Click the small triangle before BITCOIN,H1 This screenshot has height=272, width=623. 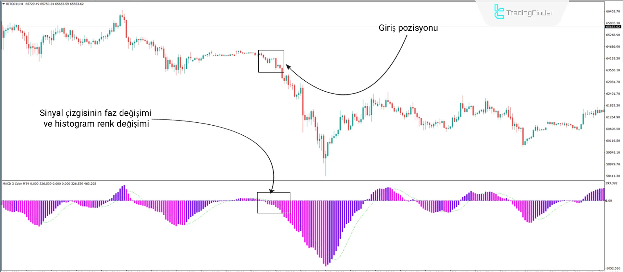[4, 4]
